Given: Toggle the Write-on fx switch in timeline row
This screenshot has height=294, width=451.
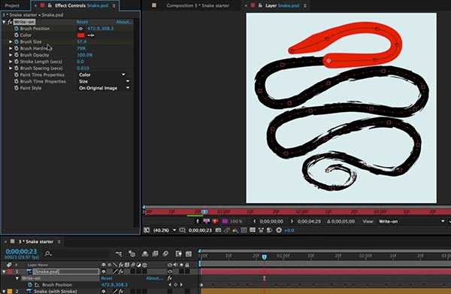Looking at the screenshot, I should click(x=170, y=278).
